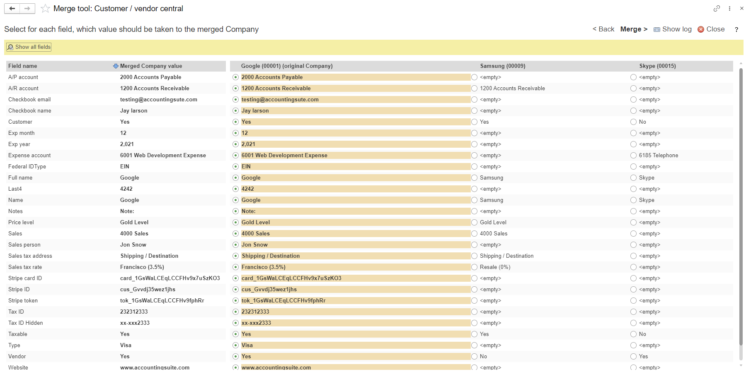The width and height of the screenshot is (746, 374).
Task: Select the Stripe card ID field row
Action: pos(116,278)
